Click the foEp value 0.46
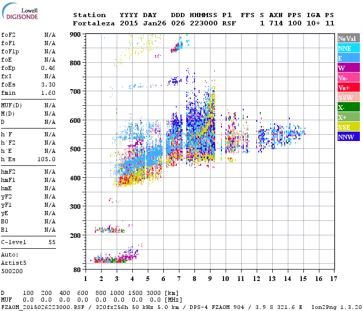This screenshot has height=311, width=363. point(48,68)
